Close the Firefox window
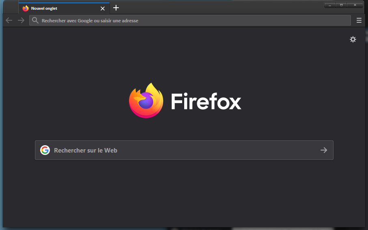368x230 pixels. (x=355, y=5)
